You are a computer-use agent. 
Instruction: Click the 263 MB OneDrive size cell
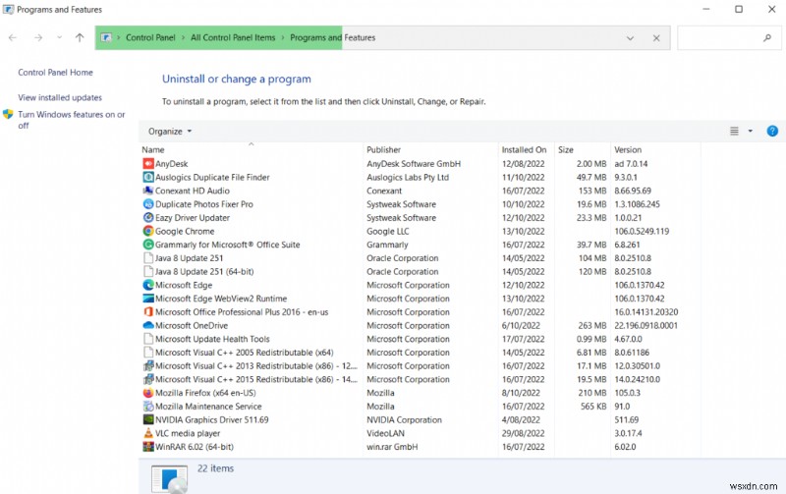[592, 326]
